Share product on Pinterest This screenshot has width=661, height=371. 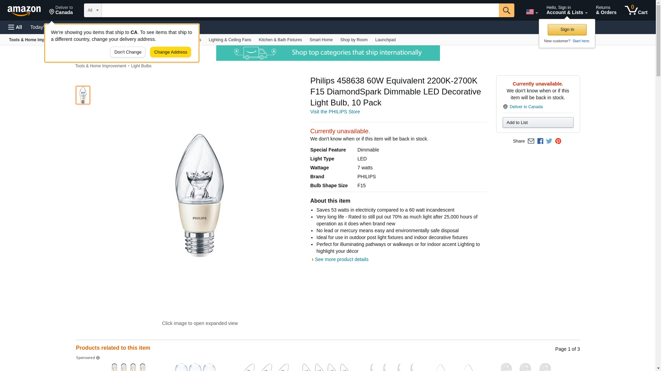pos(558,141)
